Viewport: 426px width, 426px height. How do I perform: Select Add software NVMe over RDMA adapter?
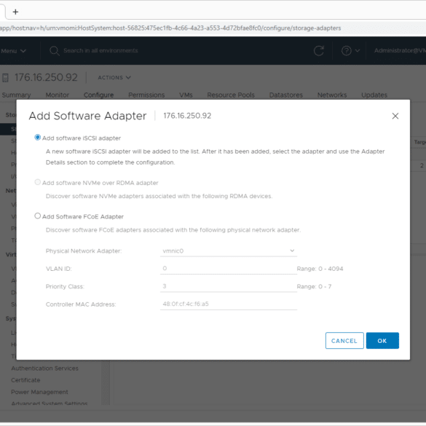[x=37, y=182]
